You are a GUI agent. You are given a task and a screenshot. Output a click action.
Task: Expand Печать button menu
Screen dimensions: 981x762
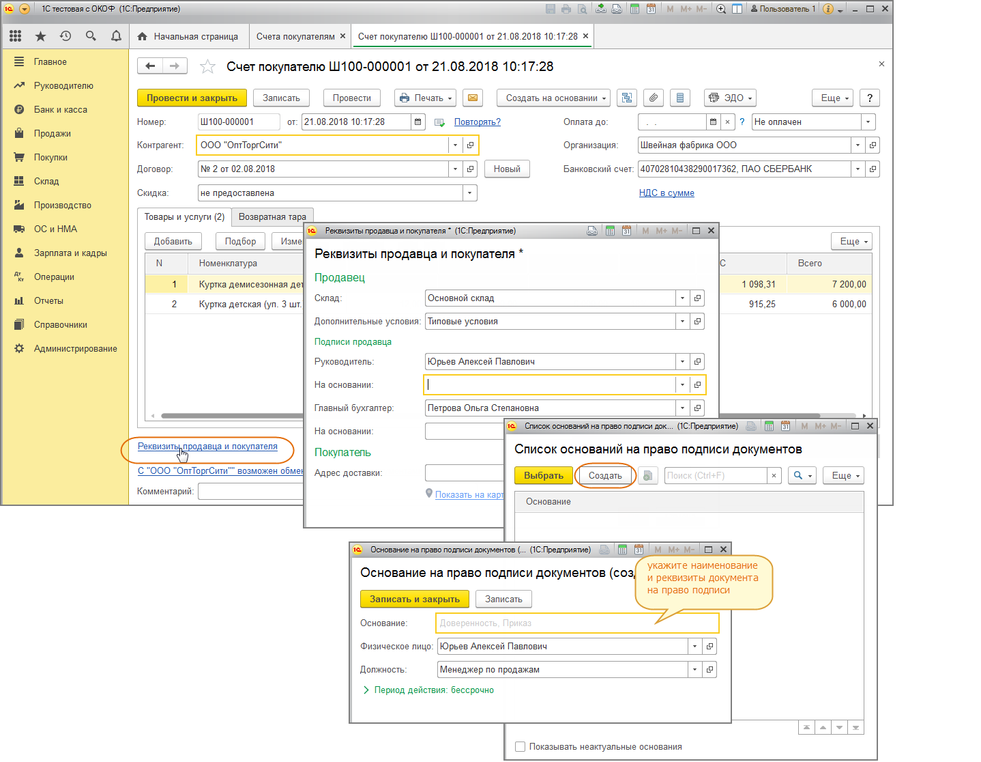[x=425, y=98]
